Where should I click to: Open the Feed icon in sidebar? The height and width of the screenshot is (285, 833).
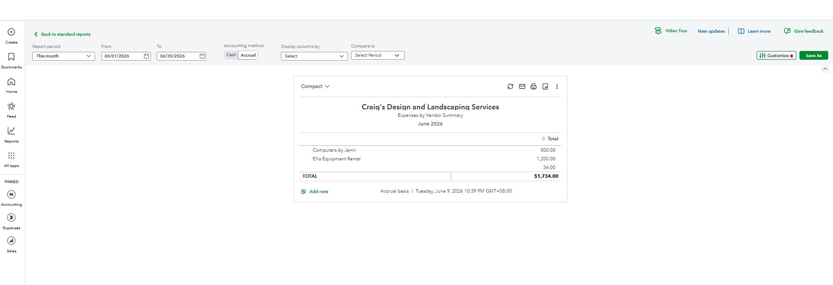coord(11,106)
